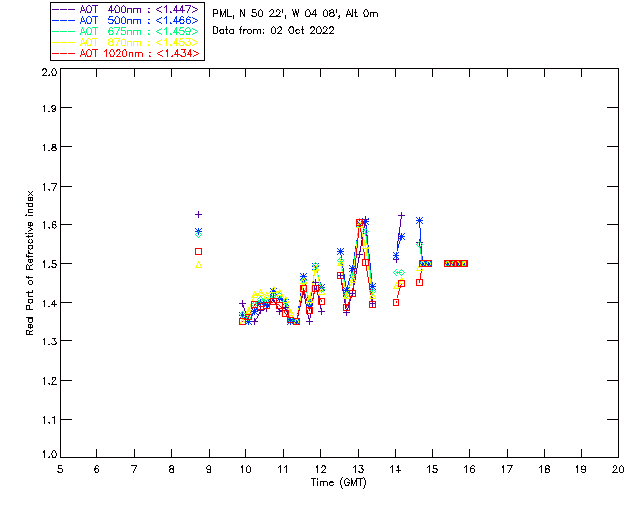Click y-axis tick label '1.6'
Viewport: 636px width, 508px height.
pyautogui.click(x=49, y=225)
